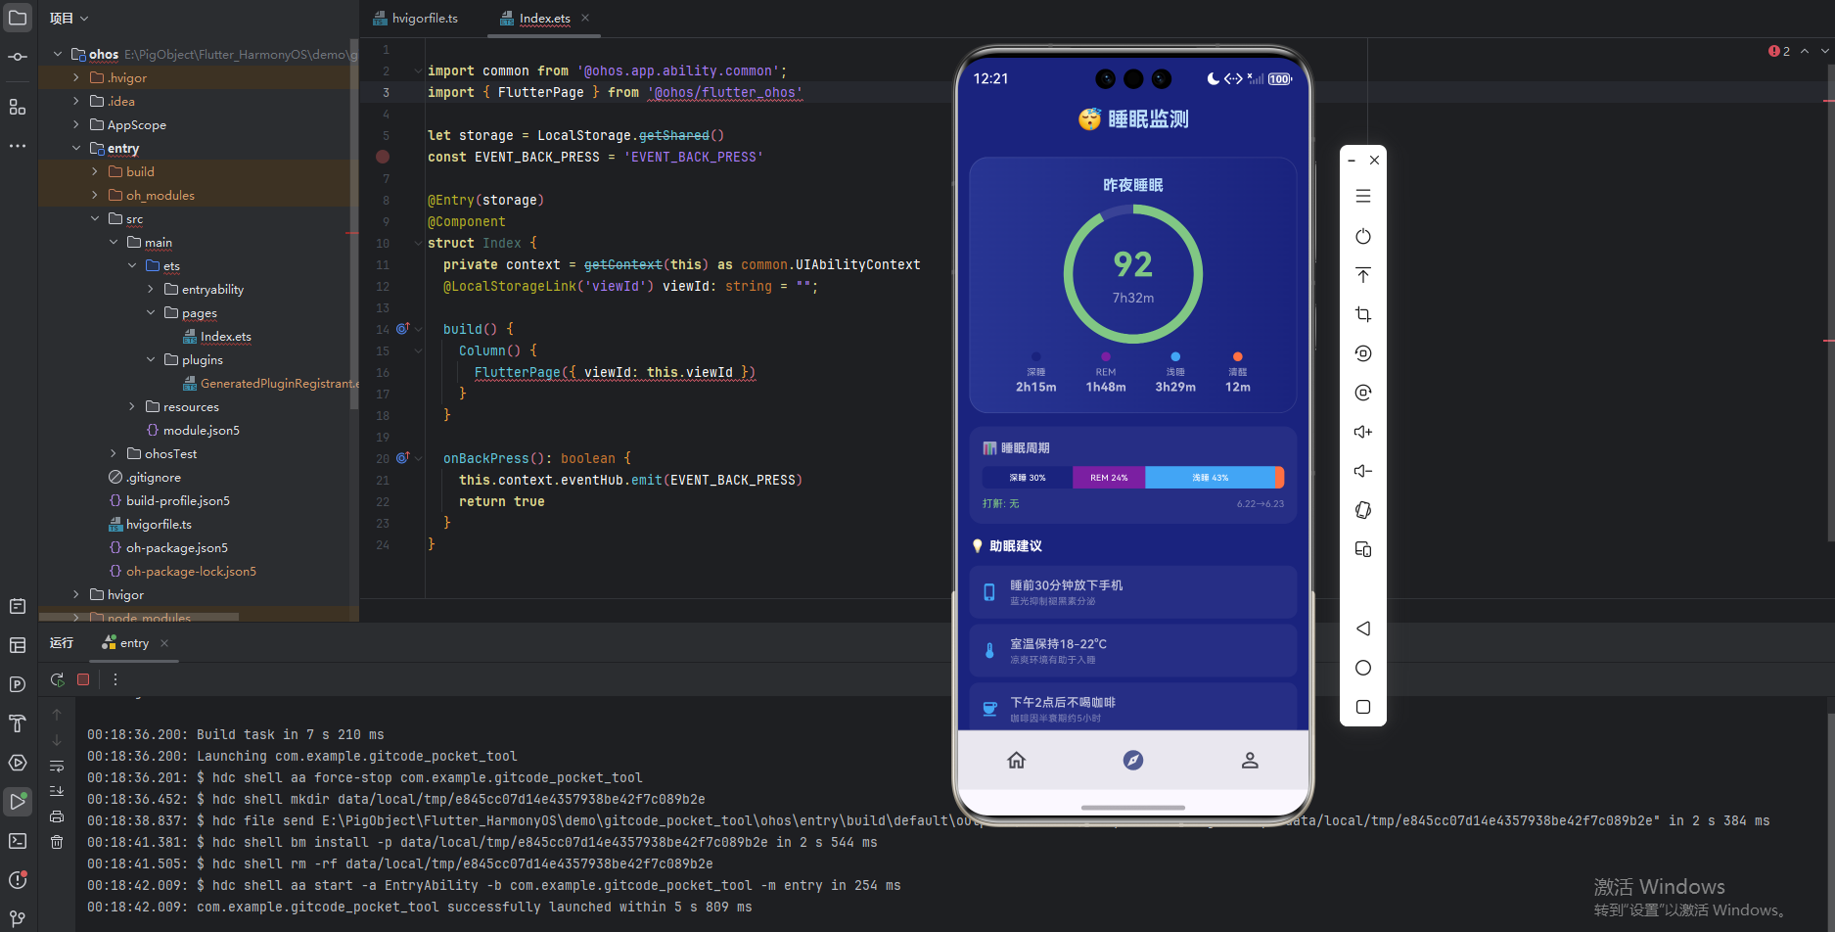Image resolution: width=1835 pixels, height=932 pixels.
Task: Increase emulator volume
Action: click(1363, 432)
